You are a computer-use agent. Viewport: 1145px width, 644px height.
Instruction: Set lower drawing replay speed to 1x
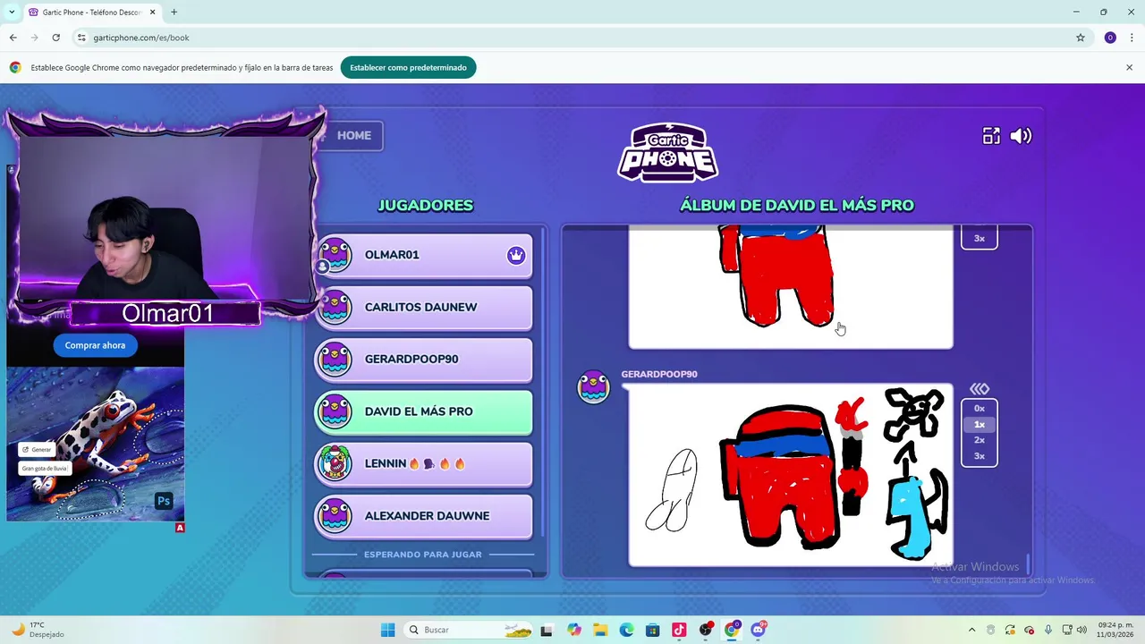pyautogui.click(x=980, y=425)
